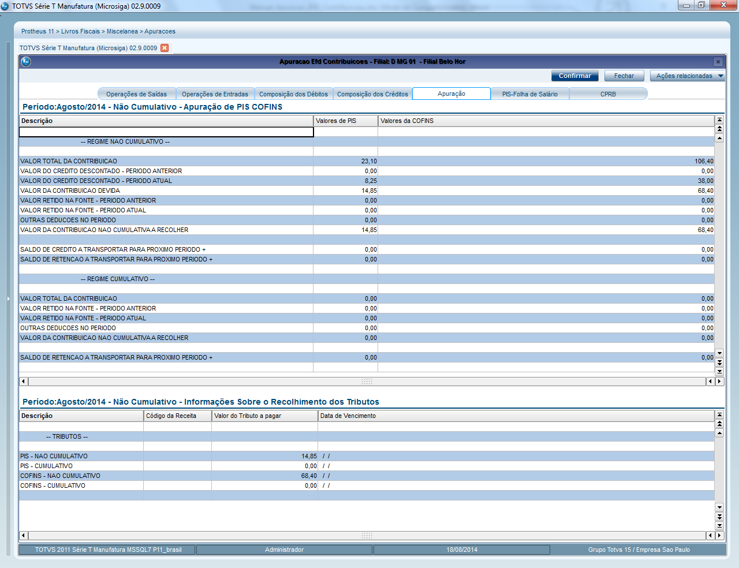Jump to last row in Tributos grid
The height and width of the screenshot is (568, 739).
click(x=719, y=526)
